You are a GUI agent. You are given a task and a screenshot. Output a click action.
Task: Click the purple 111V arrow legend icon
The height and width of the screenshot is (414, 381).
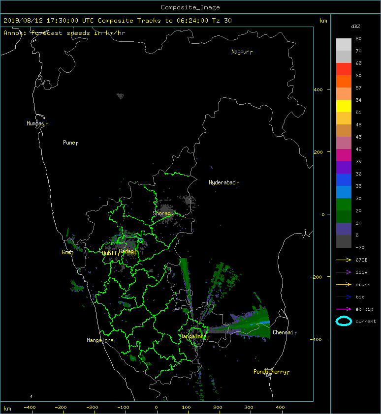click(x=344, y=272)
